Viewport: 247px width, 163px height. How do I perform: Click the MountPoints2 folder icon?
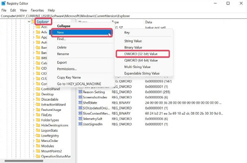point(38,151)
